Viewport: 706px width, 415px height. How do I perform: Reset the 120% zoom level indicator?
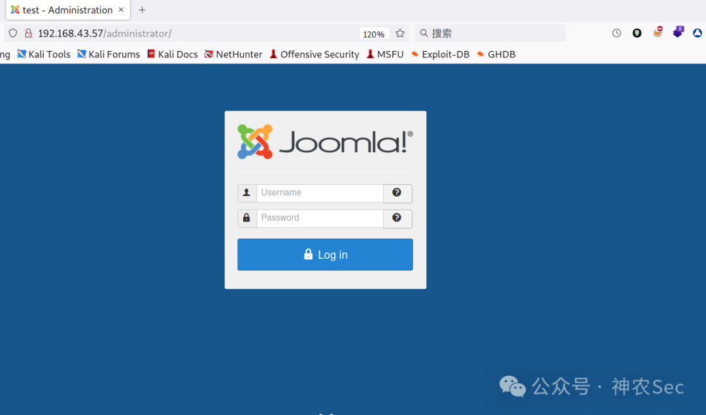click(x=374, y=34)
